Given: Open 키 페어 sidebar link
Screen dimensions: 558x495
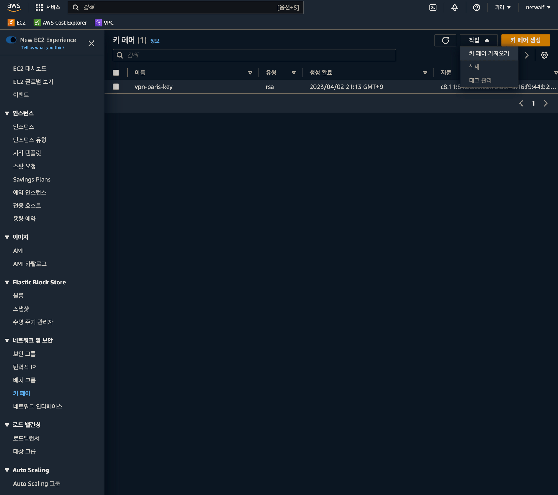Looking at the screenshot, I should pos(21,393).
